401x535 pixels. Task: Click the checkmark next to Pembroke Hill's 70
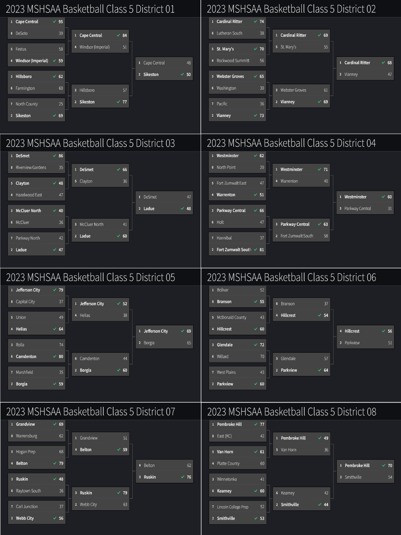(384, 465)
